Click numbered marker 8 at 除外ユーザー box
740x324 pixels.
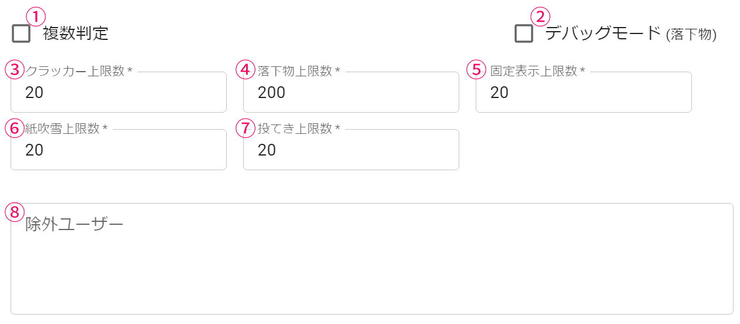click(15, 212)
